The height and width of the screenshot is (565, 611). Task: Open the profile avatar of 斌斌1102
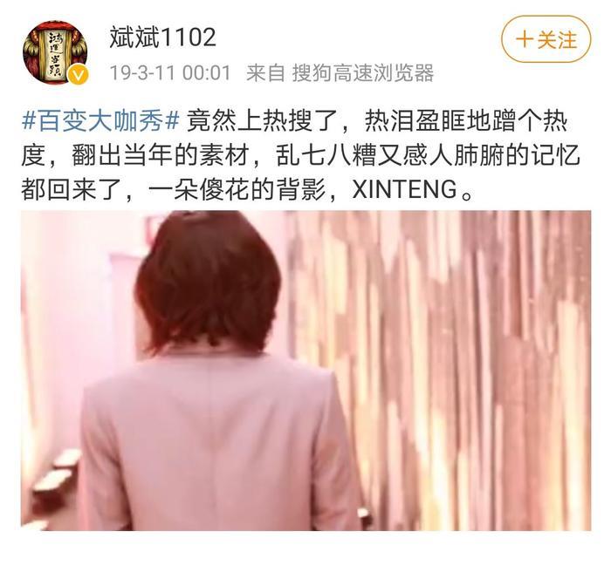[56, 52]
